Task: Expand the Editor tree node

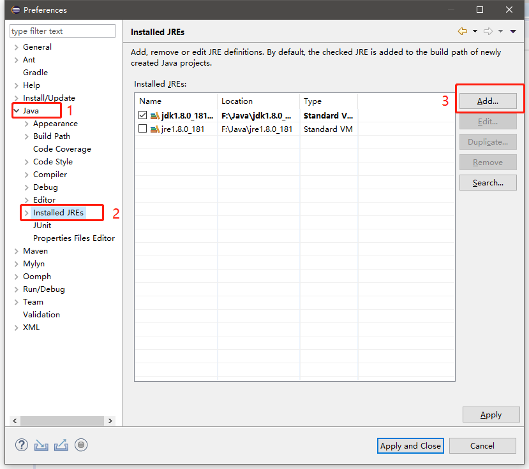Action: pyautogui.click(x=26, y=200)
